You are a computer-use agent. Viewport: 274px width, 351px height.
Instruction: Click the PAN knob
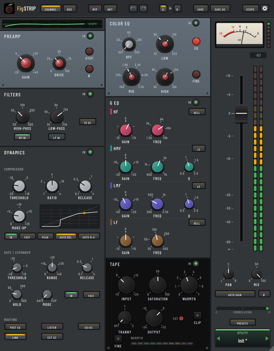click(228, 274)
